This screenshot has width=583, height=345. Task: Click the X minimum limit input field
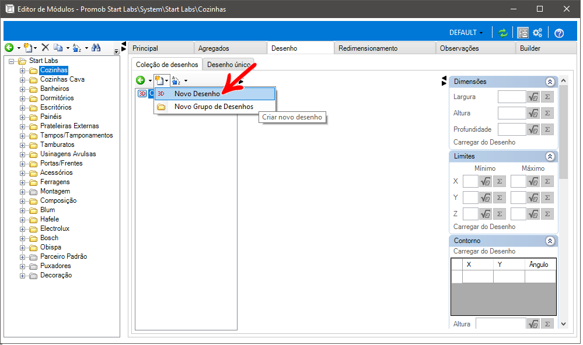tap(470, 182)
